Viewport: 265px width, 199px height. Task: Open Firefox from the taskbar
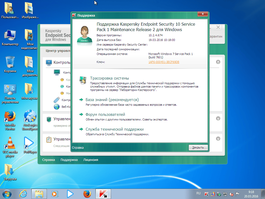[87, 194]
